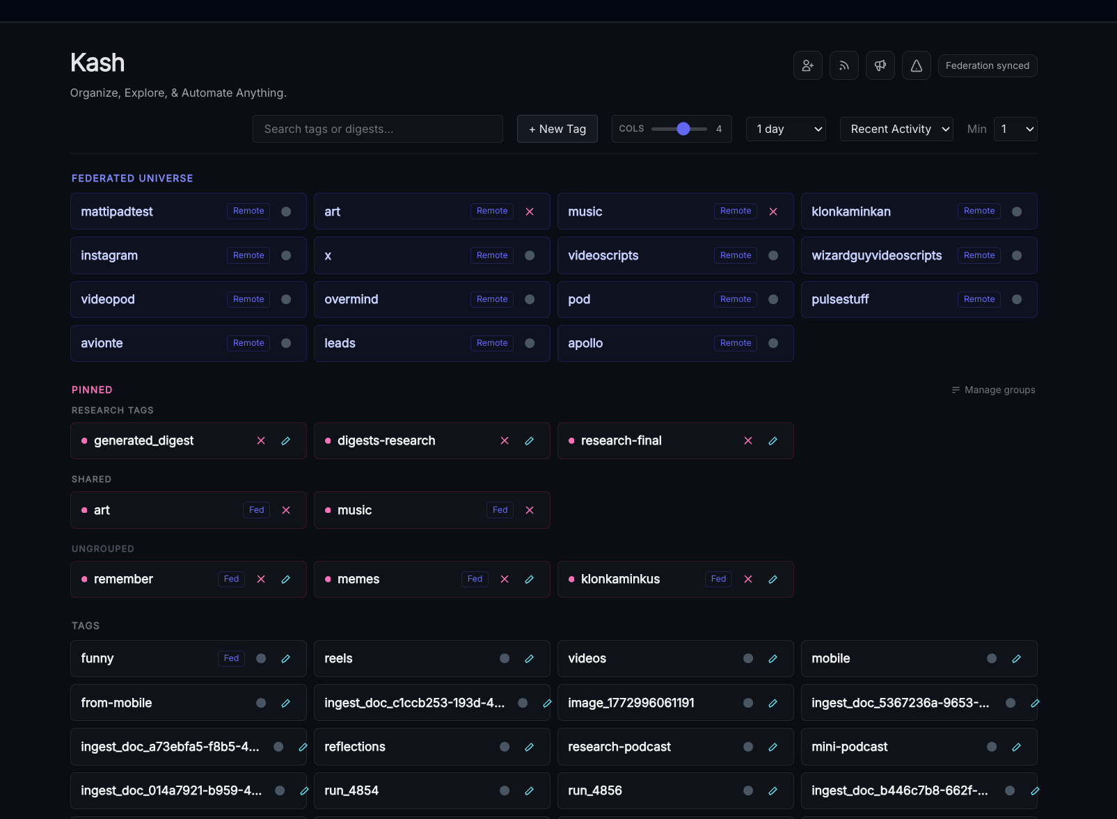Click the megaphone announcements icon

[x=880, y=65]
